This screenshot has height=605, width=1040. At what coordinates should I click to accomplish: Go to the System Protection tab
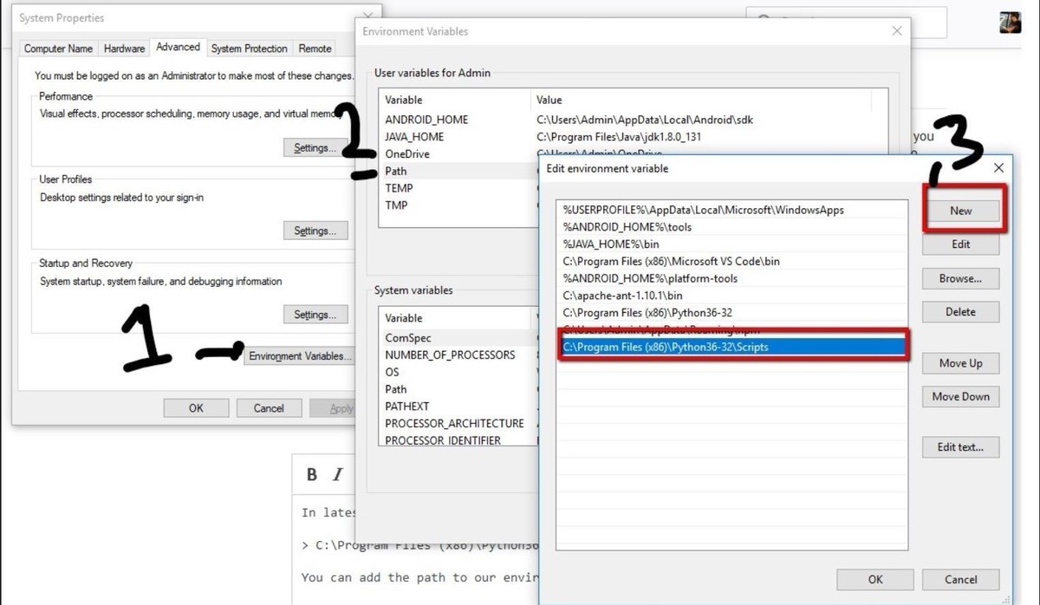click(249, 49)
